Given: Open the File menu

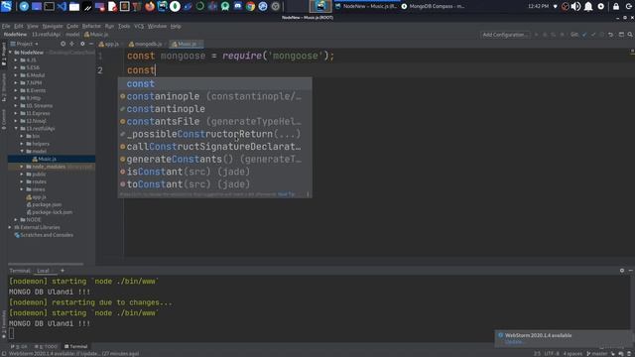Looking at the screenshot, I should [x=6, y=26].
